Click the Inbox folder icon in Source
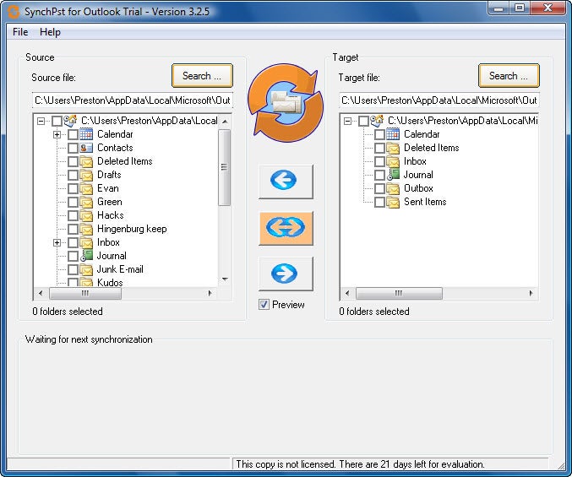The width and height of the screenshot is (572, 477). (86, 242)
